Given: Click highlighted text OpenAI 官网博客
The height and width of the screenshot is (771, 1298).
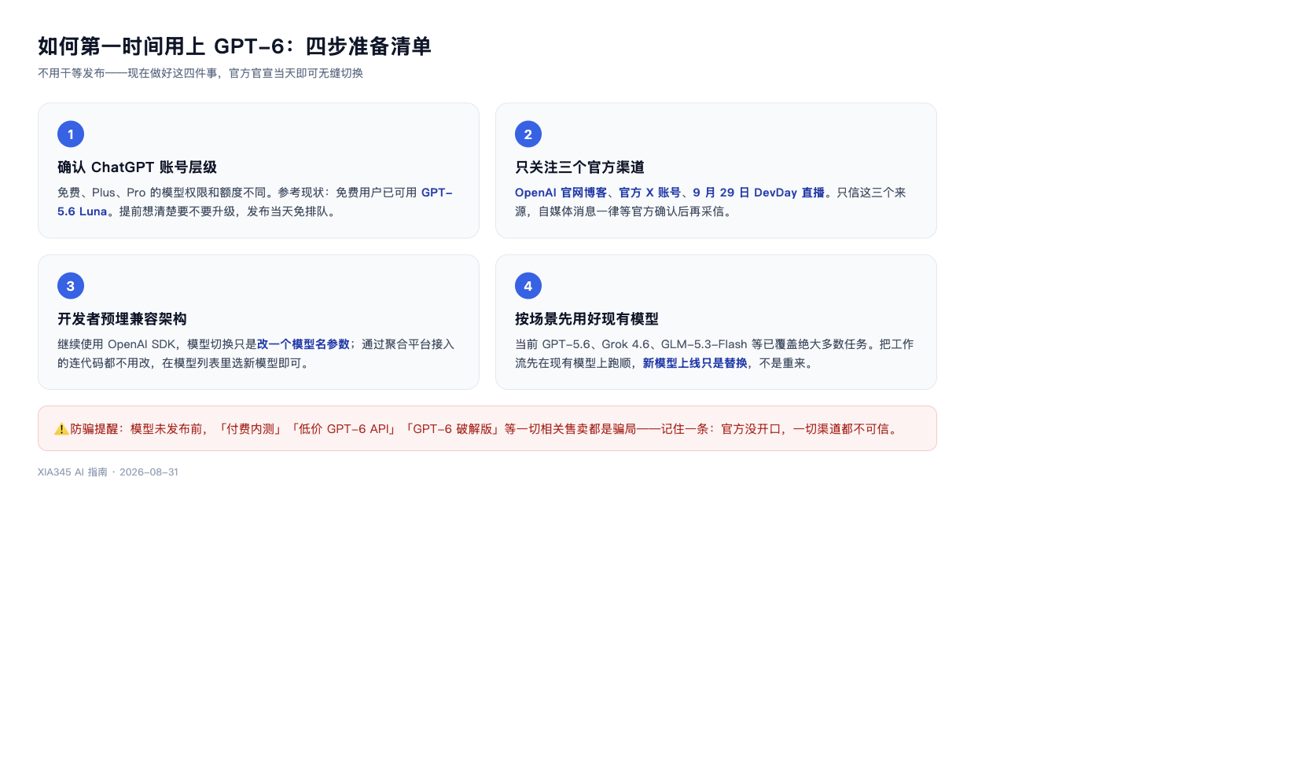Looking at the screenshot, I should (561, 193).
